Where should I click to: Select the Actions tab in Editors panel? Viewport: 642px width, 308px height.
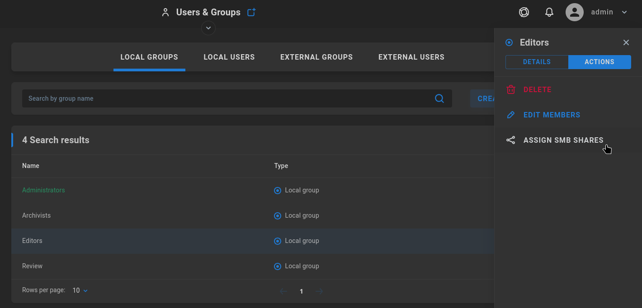[600, 62]
